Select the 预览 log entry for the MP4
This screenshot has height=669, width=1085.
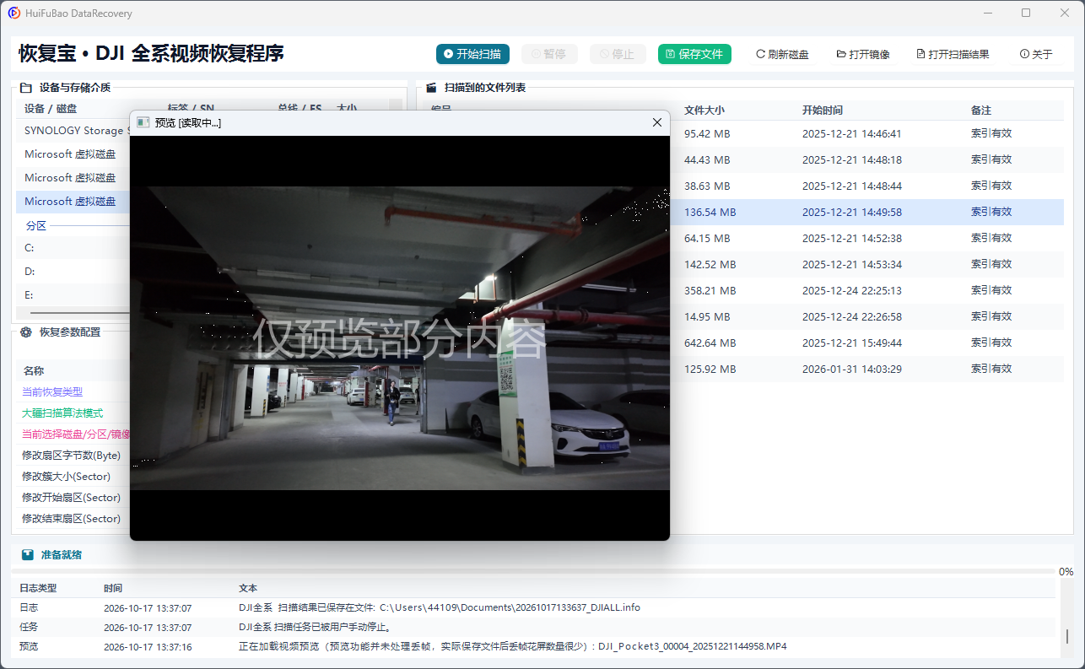coord(536,646)
